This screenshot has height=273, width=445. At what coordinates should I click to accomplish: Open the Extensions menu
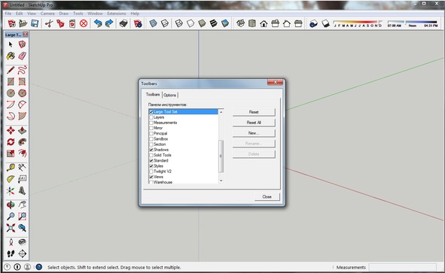(x=117, y=14)
